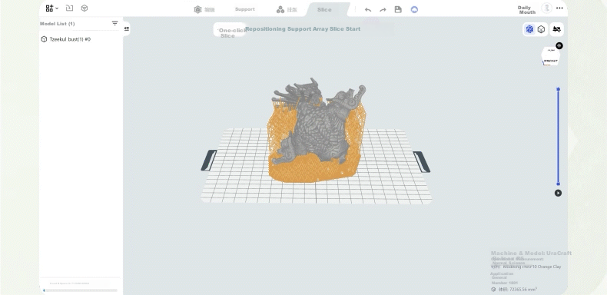
Task: Open the layout tab with three-spheres icon
Action: pos(287,10)
